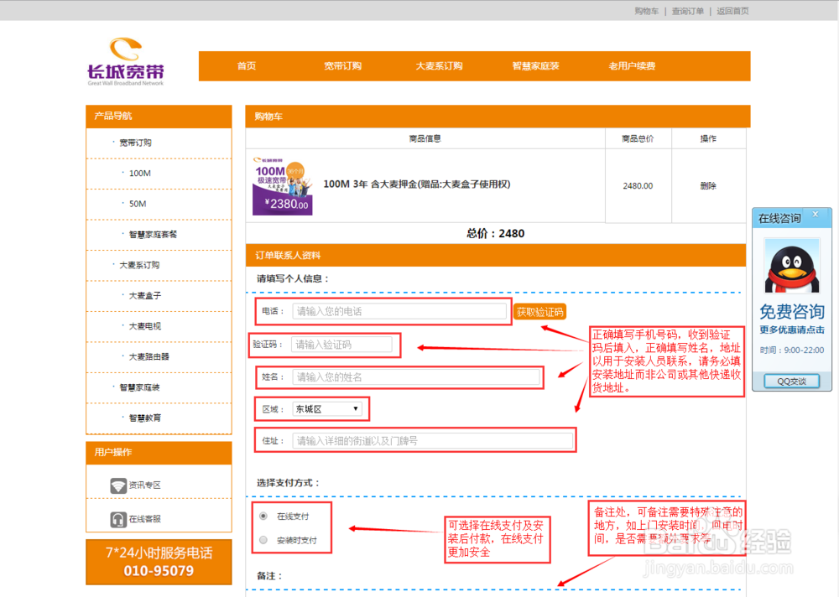Select the 在线支付 payment option
The height and width of the screenshot is (597, 839).
tap(263, 517)
